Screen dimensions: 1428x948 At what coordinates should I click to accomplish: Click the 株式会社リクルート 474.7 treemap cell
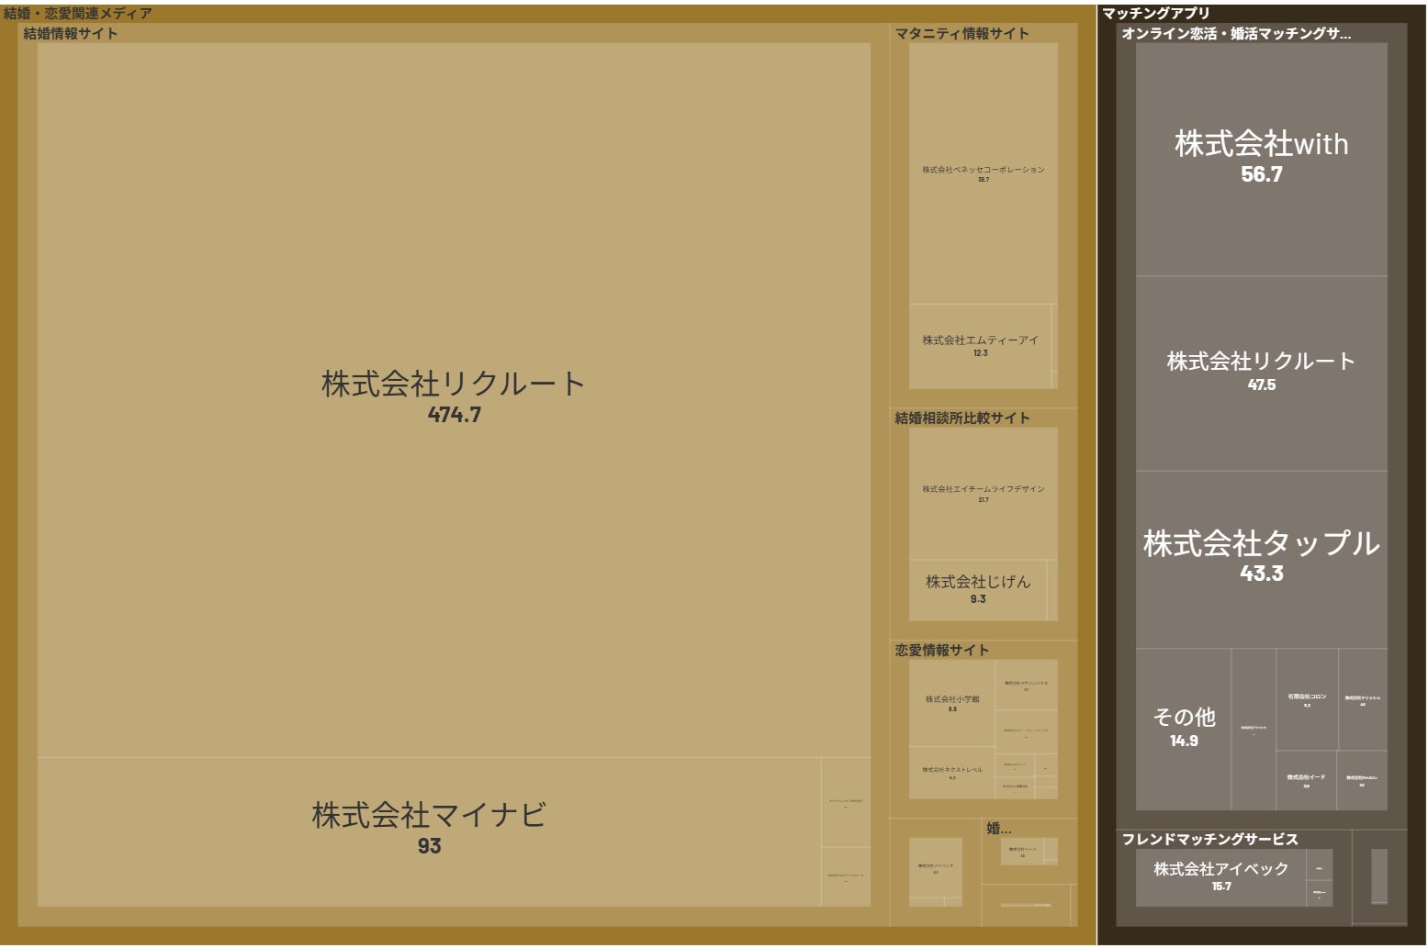coord(454,400)
